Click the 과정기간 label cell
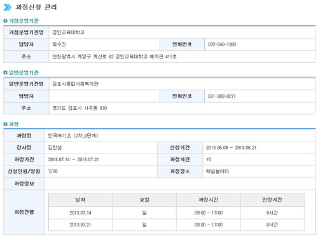Screen dimensions: 318x236 point(24,159)
